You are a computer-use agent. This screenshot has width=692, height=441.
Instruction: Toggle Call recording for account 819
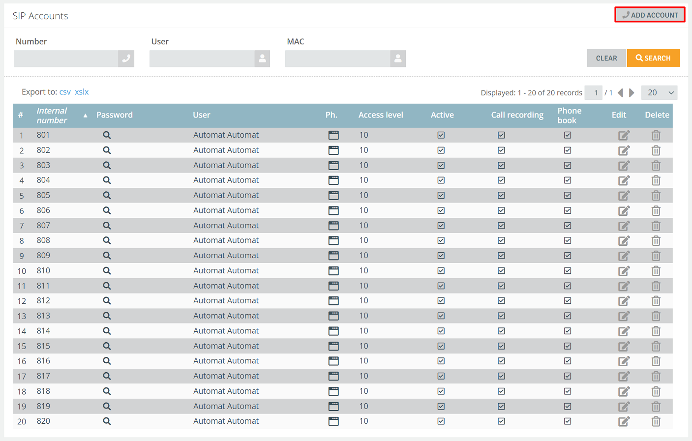(x=501, y=407)
